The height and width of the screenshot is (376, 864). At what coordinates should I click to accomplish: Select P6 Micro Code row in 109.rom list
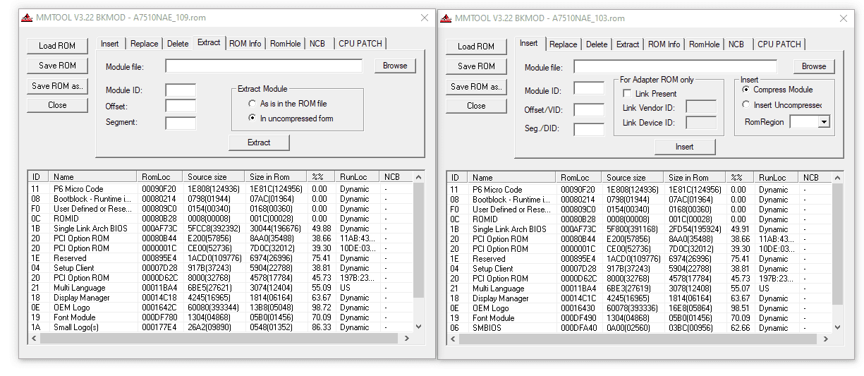click(x=220, y=189)
